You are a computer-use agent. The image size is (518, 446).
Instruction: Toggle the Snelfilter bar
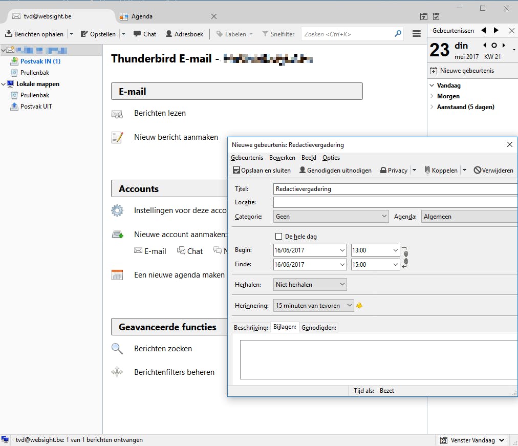pyautogui.click(x=278, y=34)
